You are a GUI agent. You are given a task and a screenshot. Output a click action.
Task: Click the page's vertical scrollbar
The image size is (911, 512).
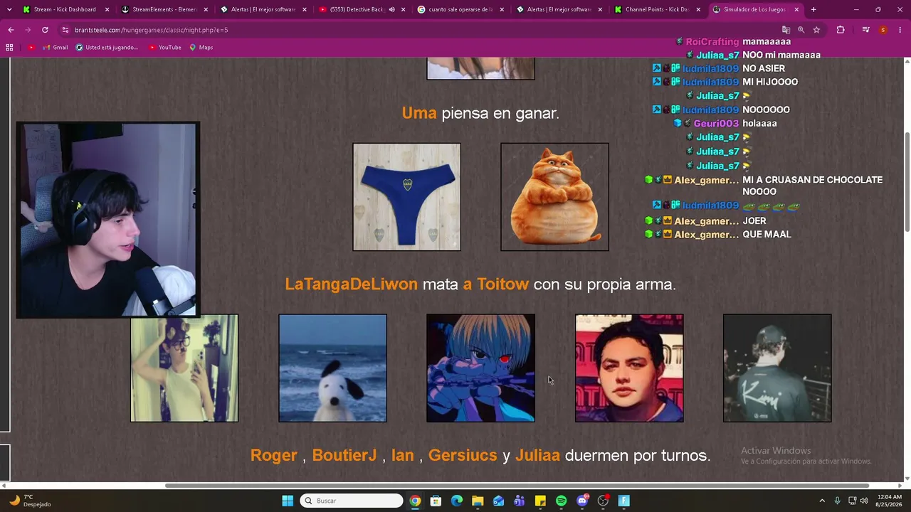[907, 181]
